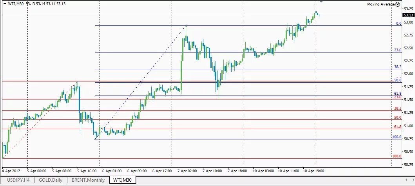Switch to the GOLD,Daily chart tab
This screenshot has width=415, height=186.
pos(51,180)
